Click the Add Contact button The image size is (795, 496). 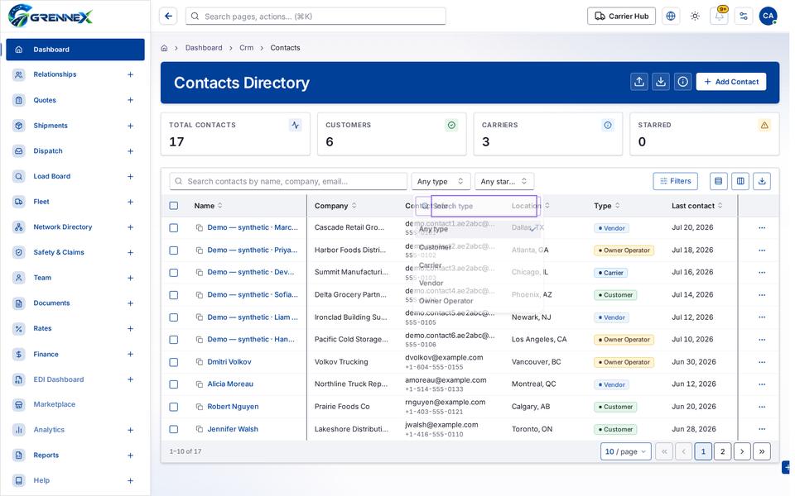point(730,82)
